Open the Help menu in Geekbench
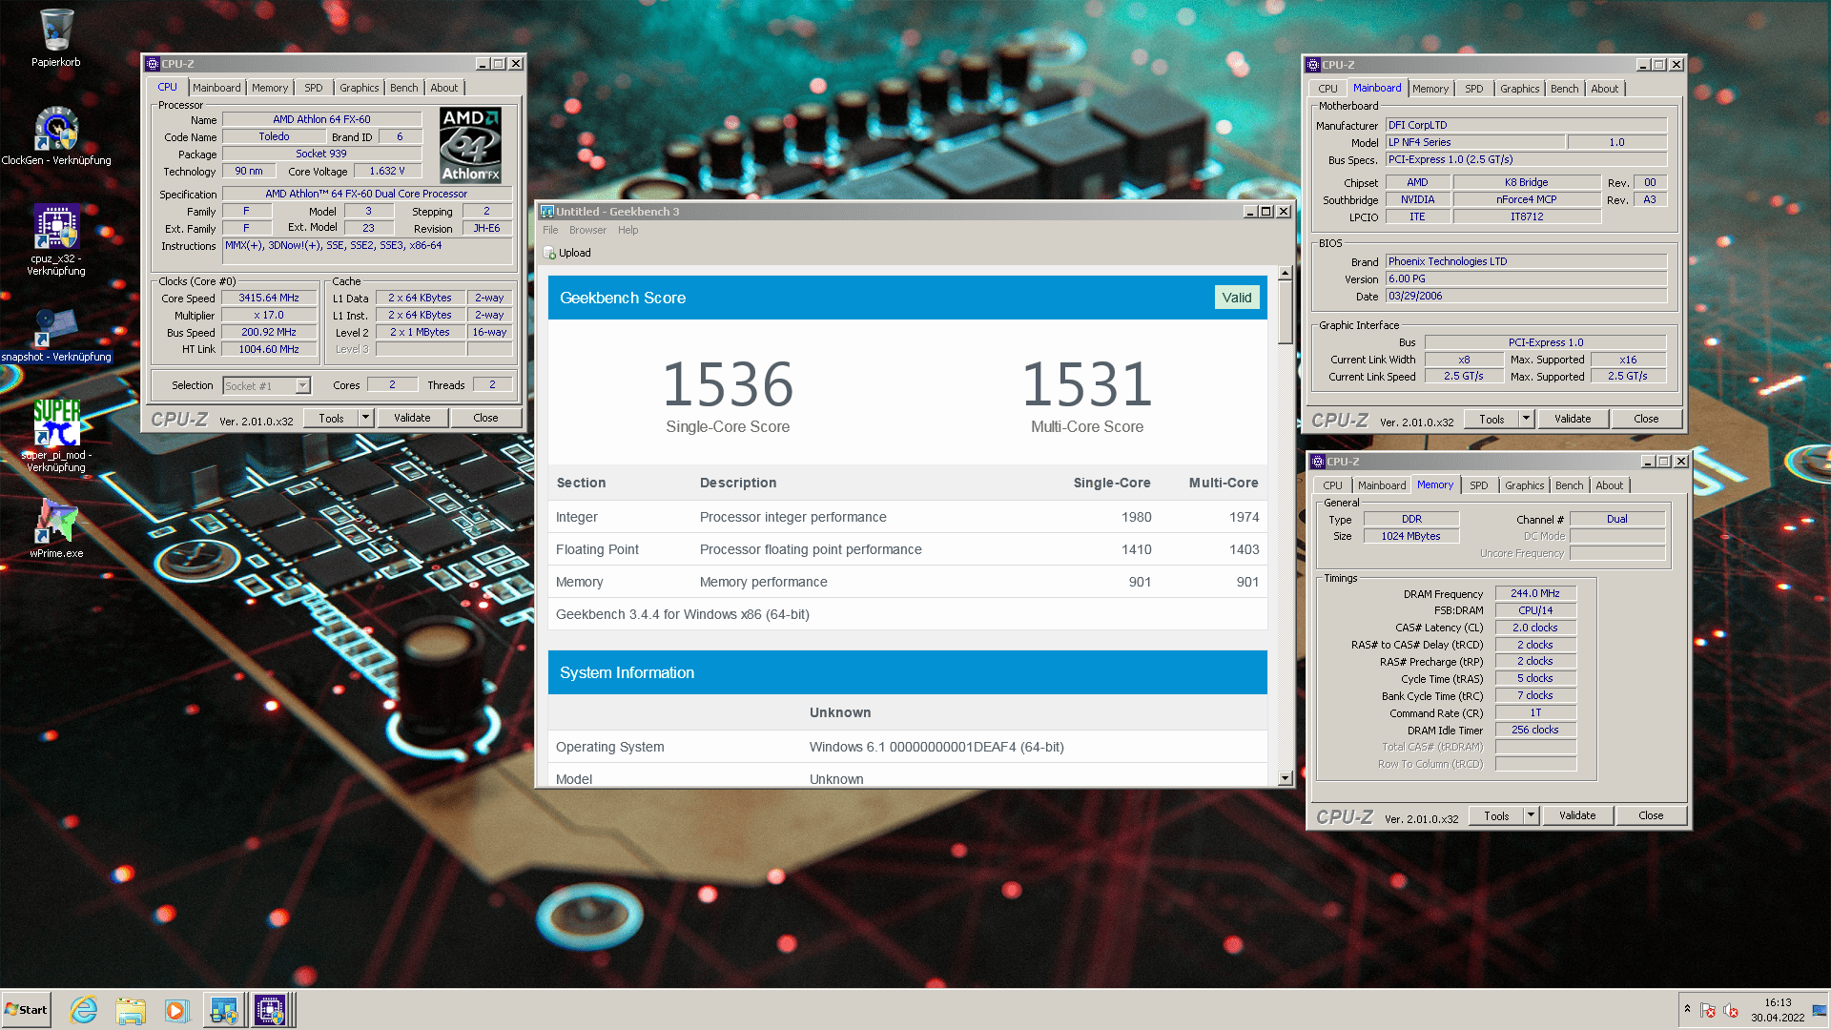The height and width of the screenshot is (1030, 1831). click(x=627, y=230)
